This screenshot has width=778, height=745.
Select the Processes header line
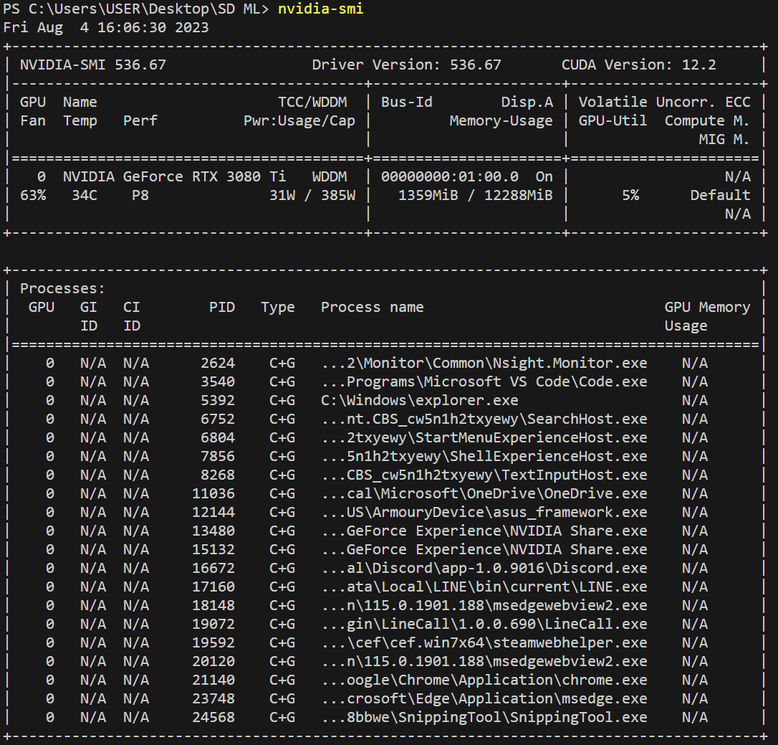pyautogui.click(x=61, y=288)
